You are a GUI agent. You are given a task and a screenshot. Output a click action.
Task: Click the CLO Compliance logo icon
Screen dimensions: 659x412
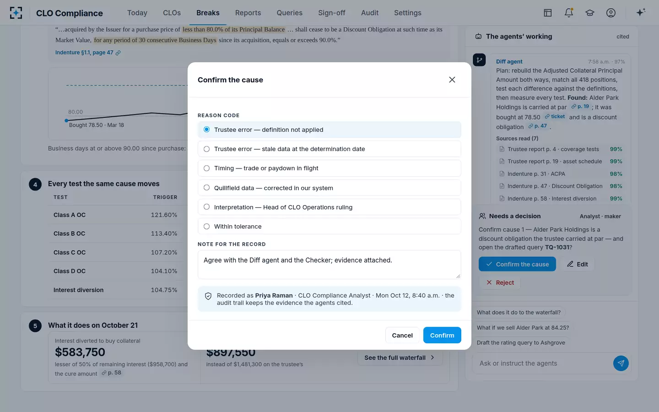click(x=16, y=13)
